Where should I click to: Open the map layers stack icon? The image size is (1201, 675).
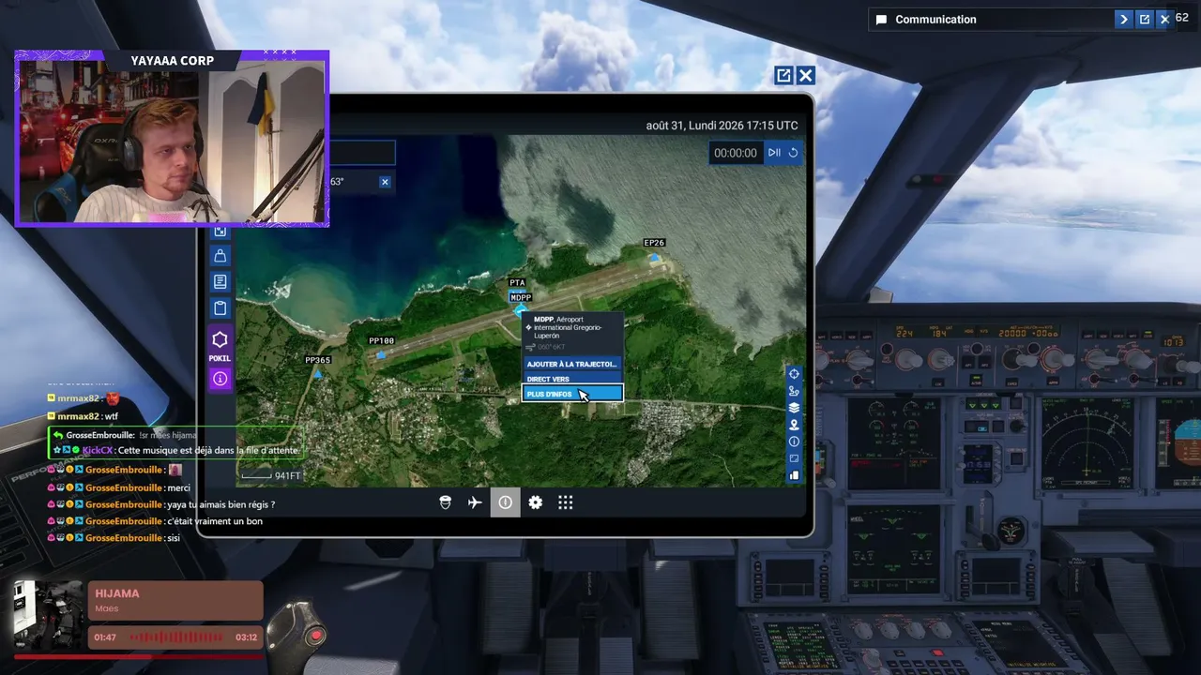pos(794,408)
